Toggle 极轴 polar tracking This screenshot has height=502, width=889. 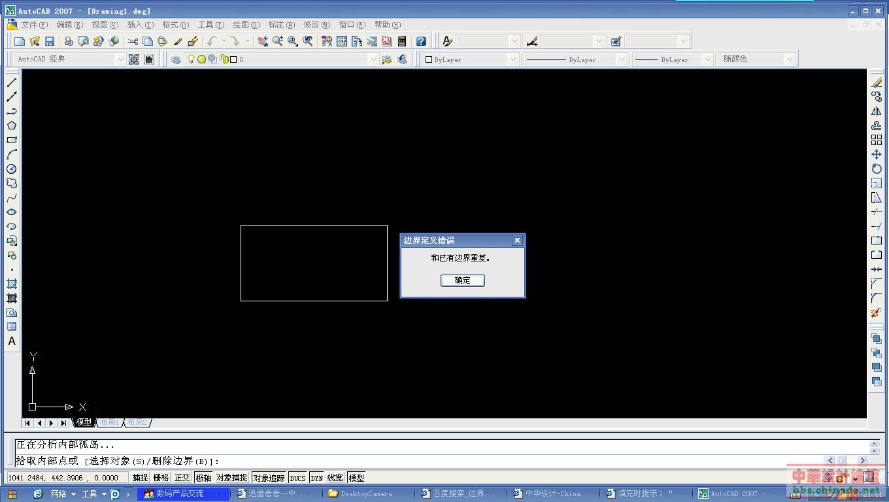(203, 478)
